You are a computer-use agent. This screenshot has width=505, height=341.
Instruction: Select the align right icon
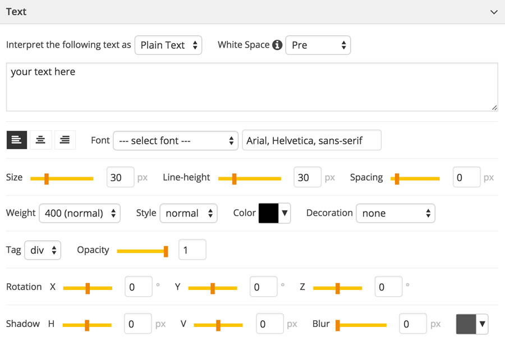click(65, 140)
